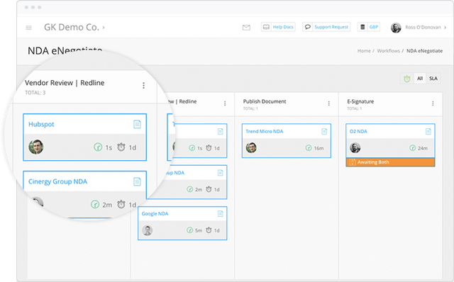Click the Google NDA assignee avatar
This screenshot has width=454, height=282.
(x=147, y=230)
